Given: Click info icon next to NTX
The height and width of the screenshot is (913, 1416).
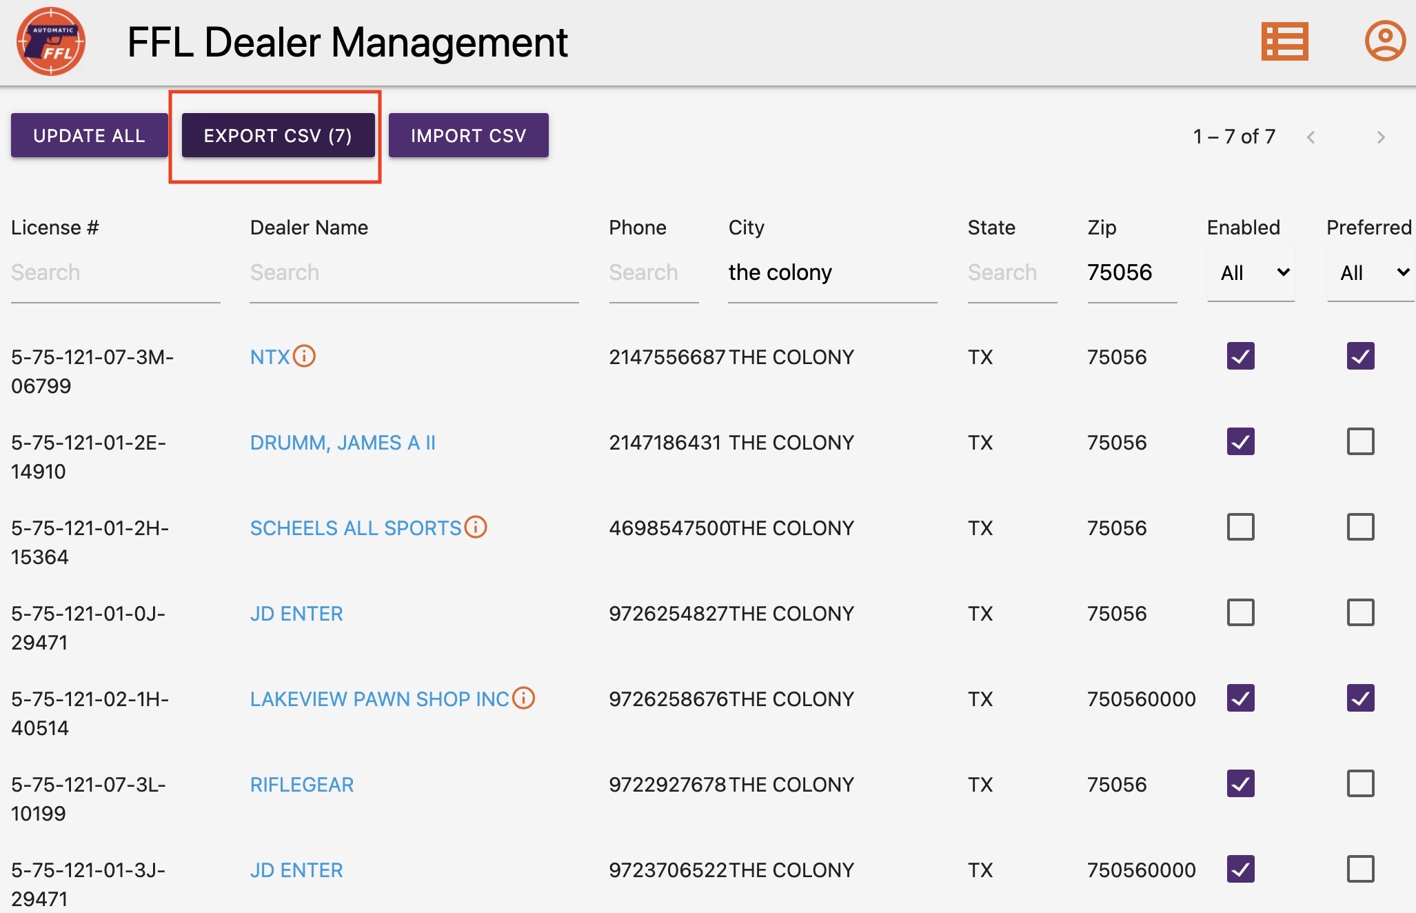Looking at the screenshot, I should [304, 356].
